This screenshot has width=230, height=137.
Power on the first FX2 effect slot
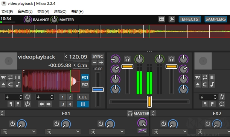click(x=164, y=124)
